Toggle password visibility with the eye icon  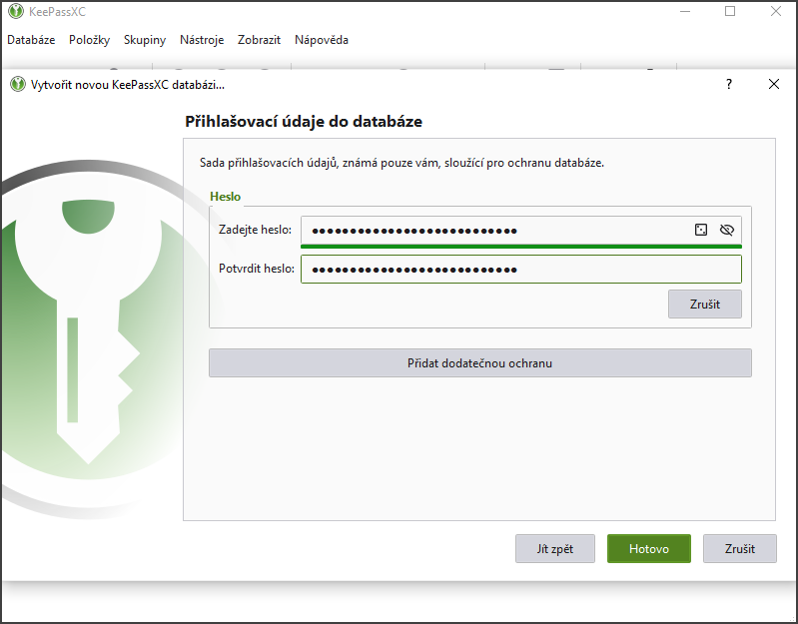pos(726,231)
